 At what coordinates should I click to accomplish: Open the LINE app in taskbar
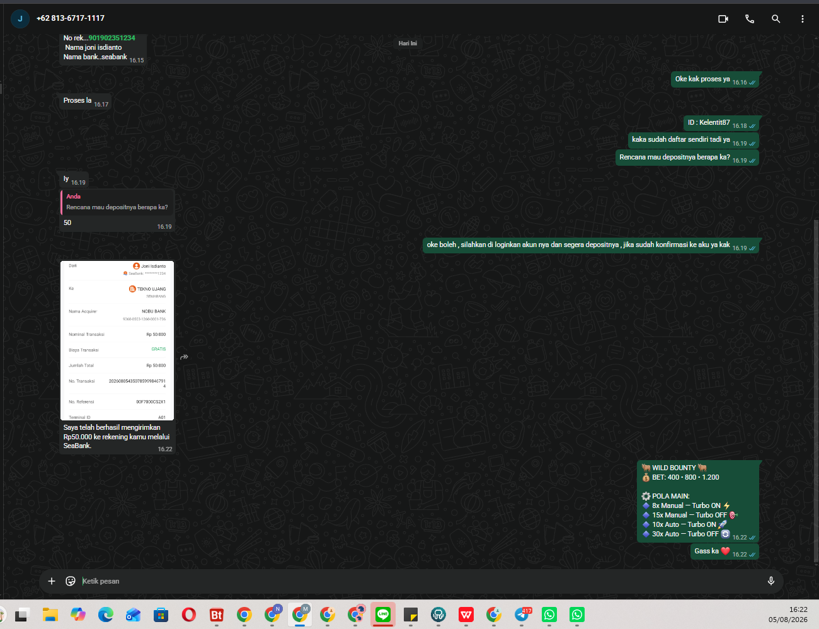pyautogui.click(x=383, y=615)
